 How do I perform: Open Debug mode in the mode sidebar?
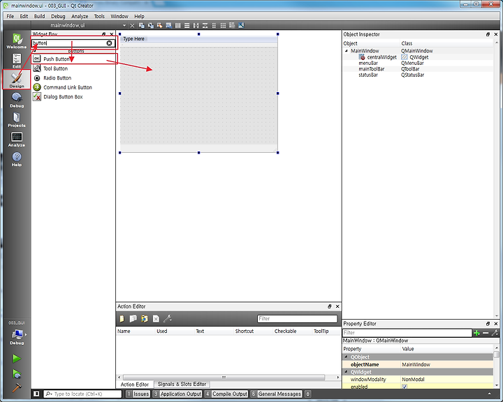coord(17,100)
